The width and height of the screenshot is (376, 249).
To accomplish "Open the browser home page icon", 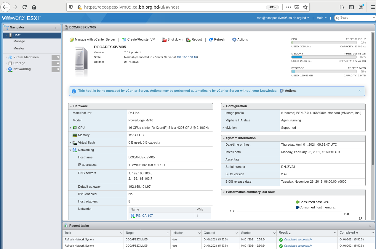I will (34, 7).
